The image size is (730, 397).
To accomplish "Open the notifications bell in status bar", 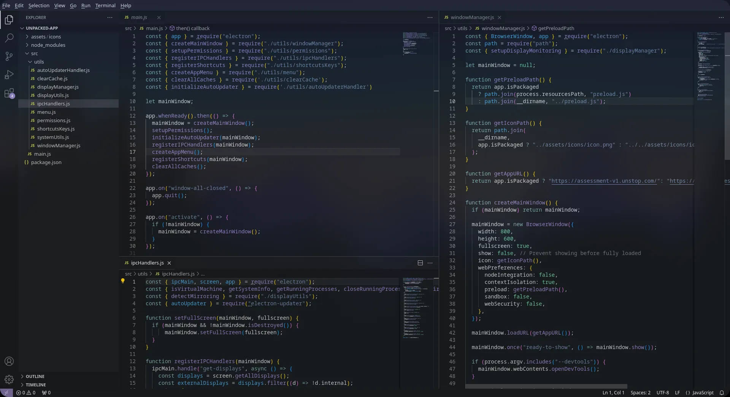I will pos(722,393).
